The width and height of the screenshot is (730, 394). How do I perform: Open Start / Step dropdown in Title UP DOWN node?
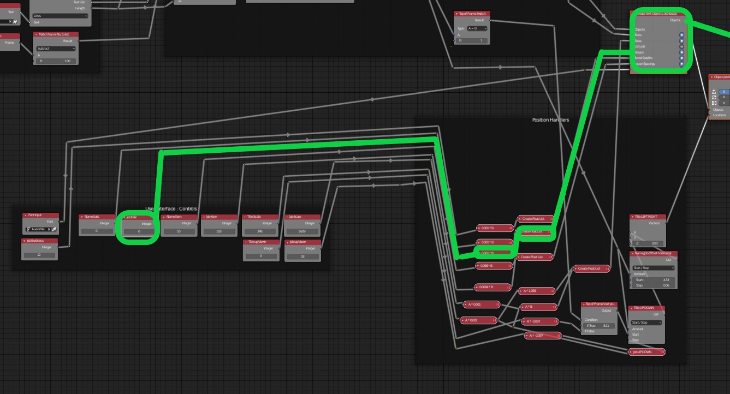coord(646,323)
